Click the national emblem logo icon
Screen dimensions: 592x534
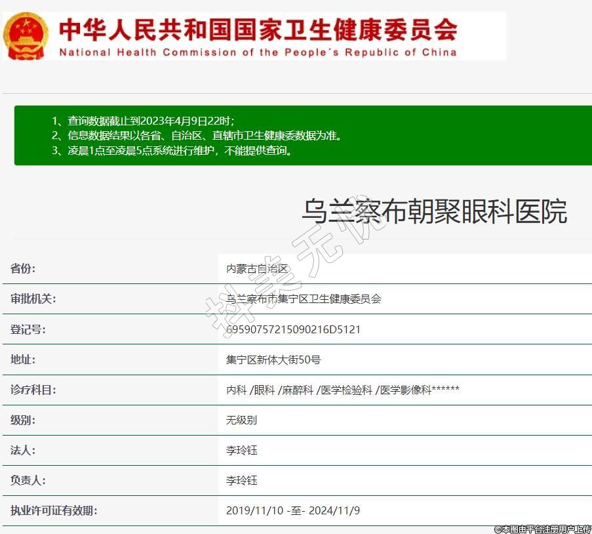[x=26, y=35]
